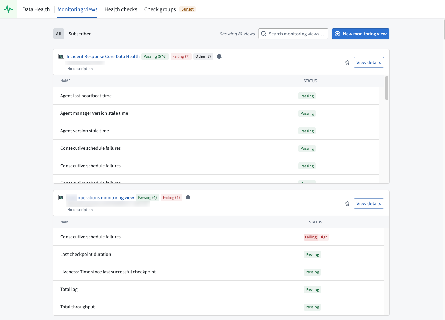The width and height of the screenshot is (445, 320).
Task: Click the Other (7) badge on Incident Response view
Action: pos(203,56)
